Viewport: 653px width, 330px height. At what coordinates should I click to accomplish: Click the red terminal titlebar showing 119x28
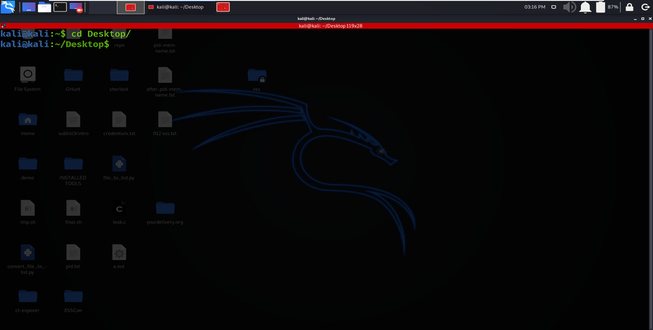pos(326,26)
